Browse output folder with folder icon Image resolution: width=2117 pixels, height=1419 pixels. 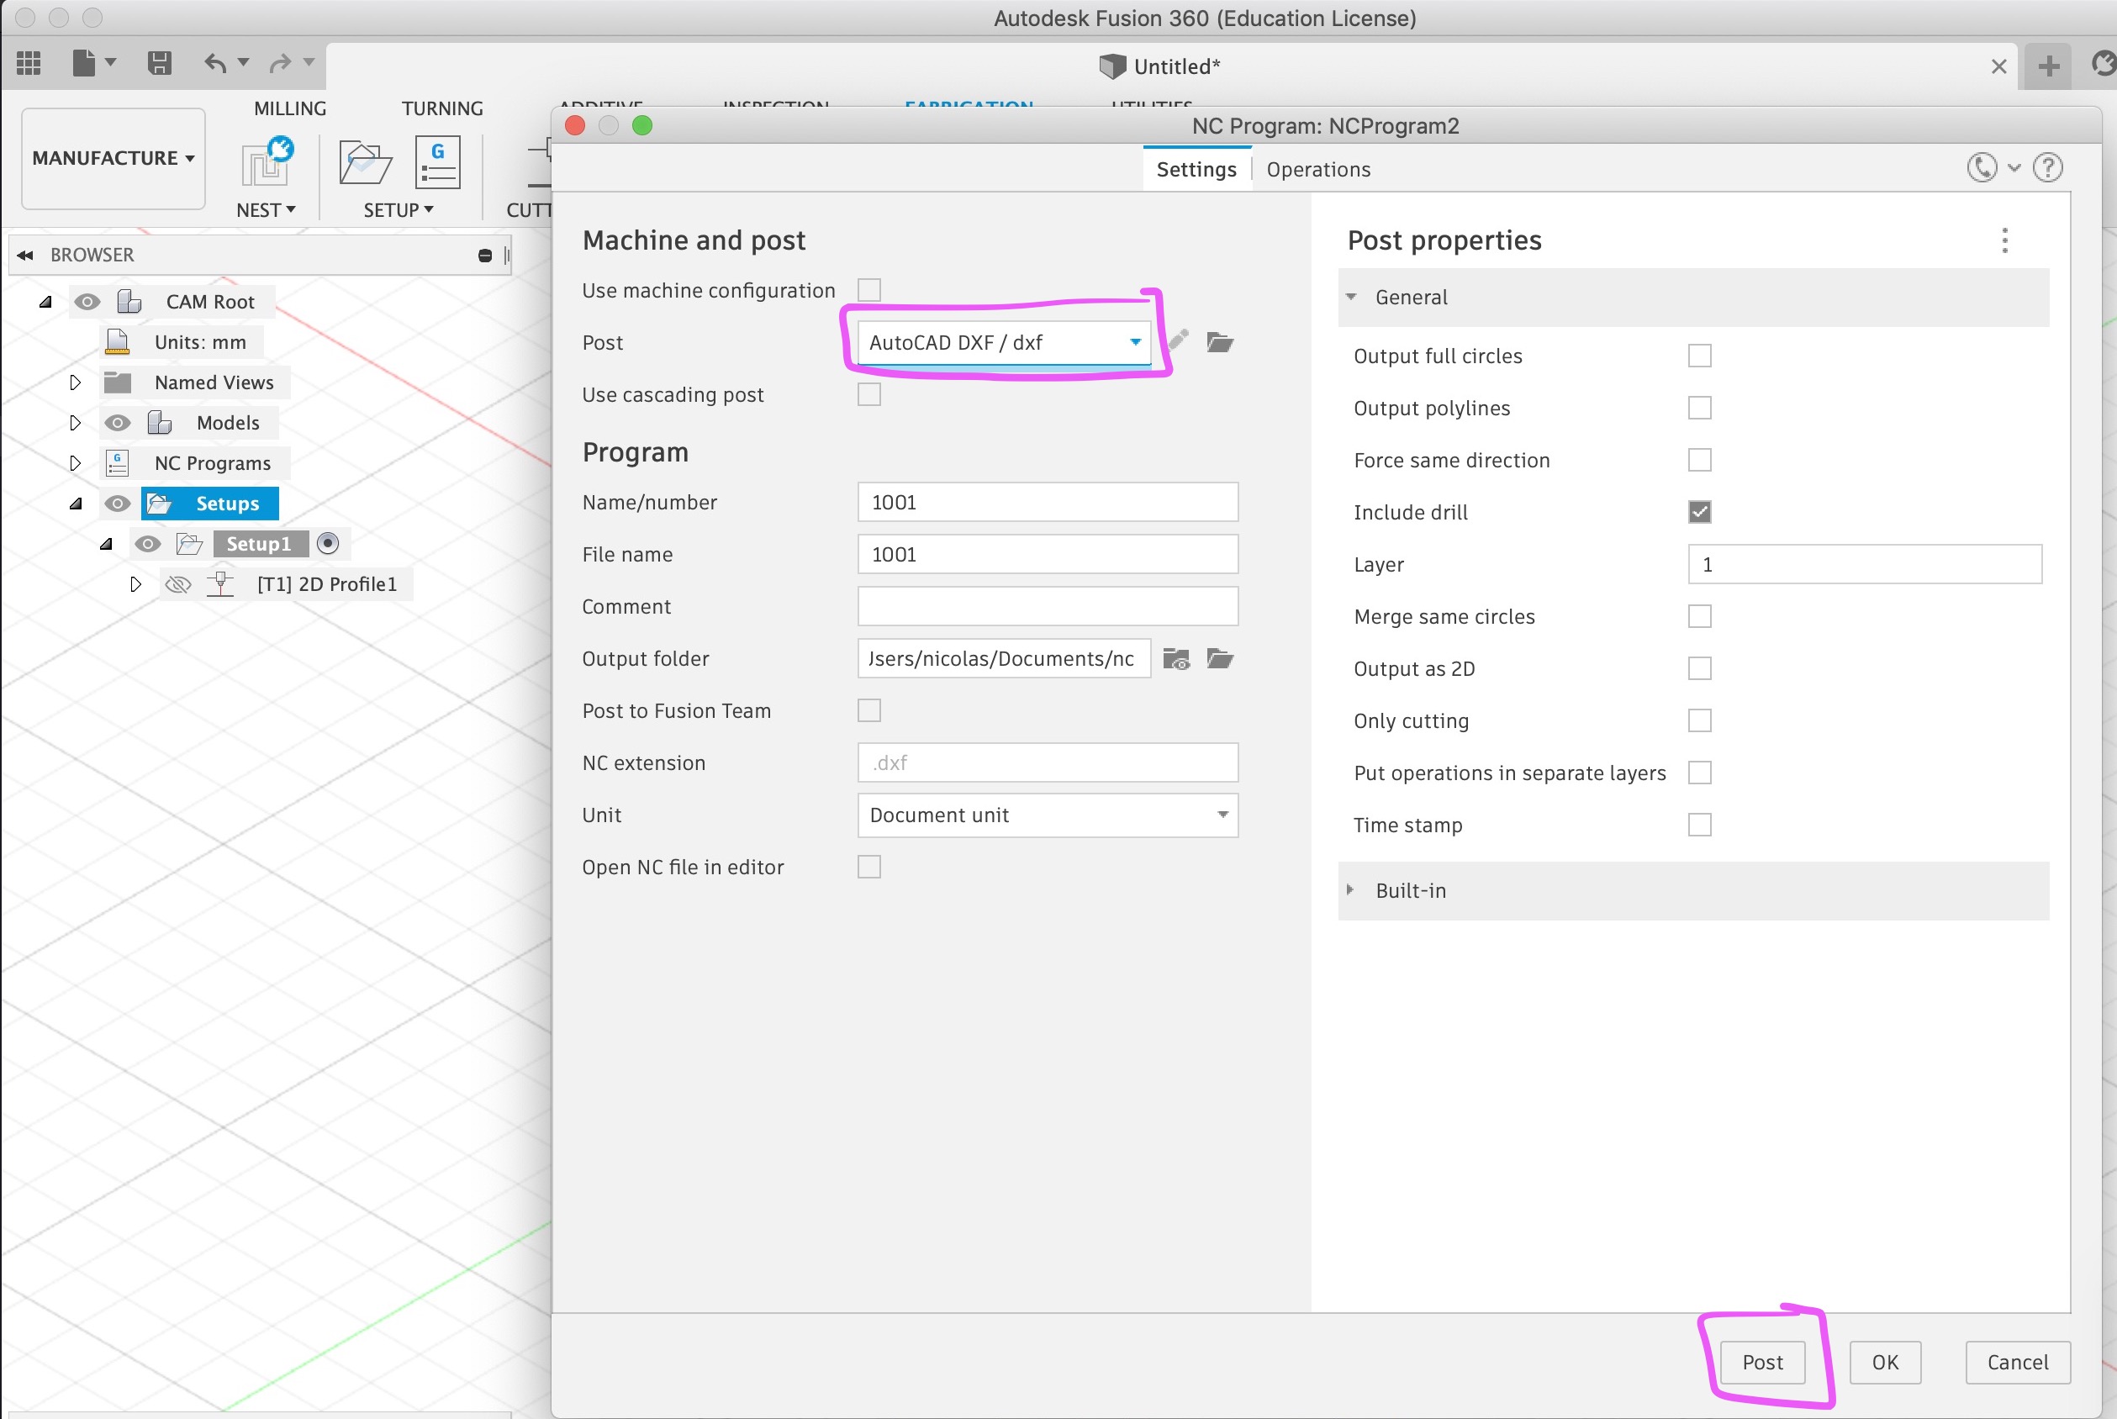[1220, 659]
